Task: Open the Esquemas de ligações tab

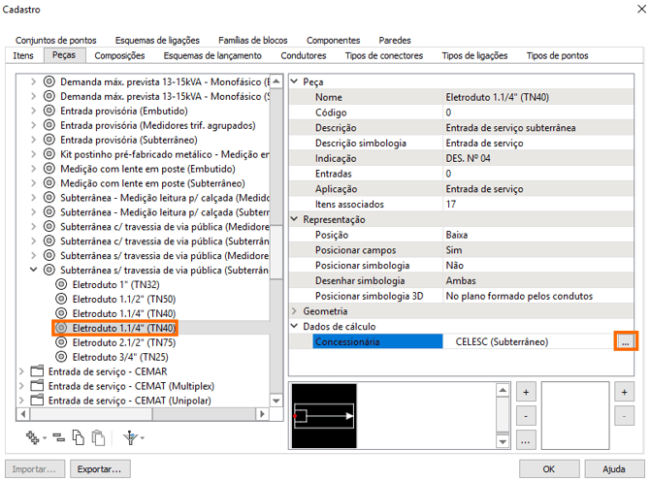Action: (157, 40)
